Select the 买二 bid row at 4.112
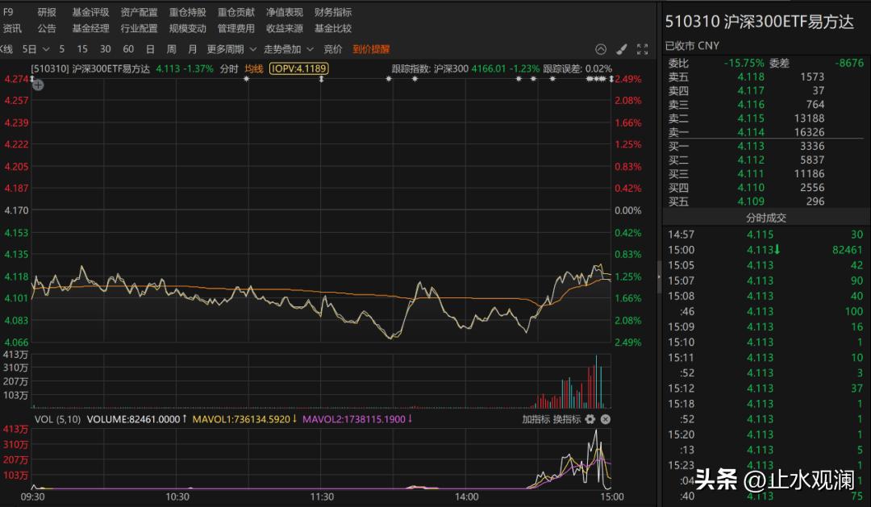Viewport: 871px width, 507px height. point(766,160)
